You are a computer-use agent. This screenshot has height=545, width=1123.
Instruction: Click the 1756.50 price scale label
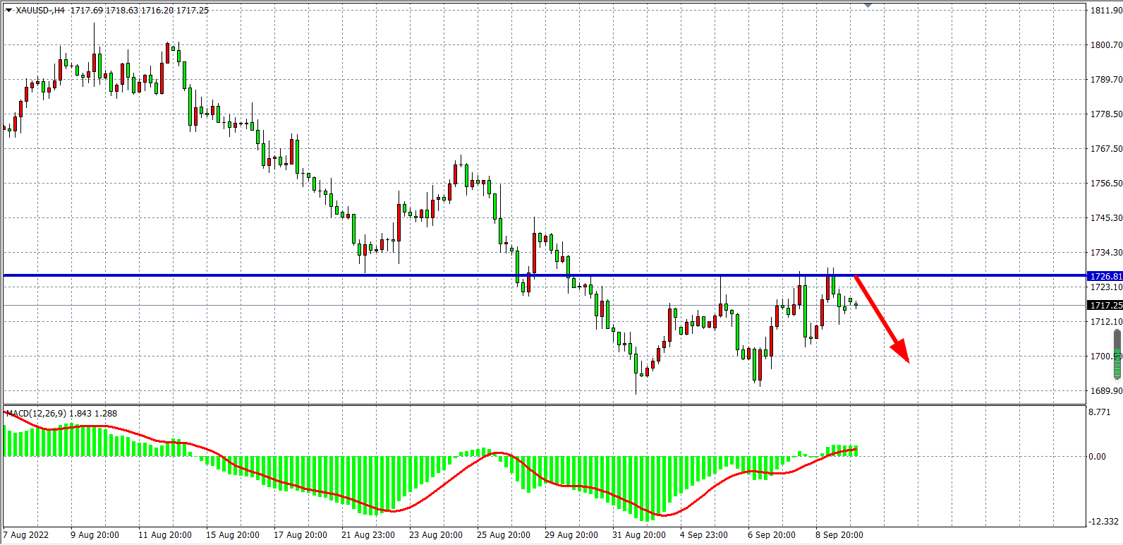pos(1105,184)
